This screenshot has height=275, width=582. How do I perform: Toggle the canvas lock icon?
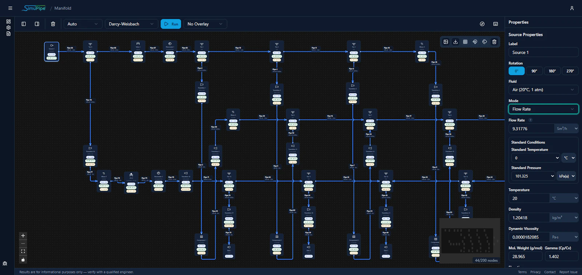click(23, 259)
